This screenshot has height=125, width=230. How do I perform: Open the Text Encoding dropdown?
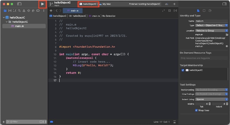[211, 90]
